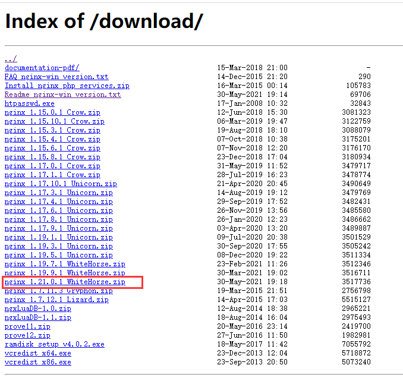Click file size 7055792
Viewport: 403px width, 387px height.
coord(356,344)
